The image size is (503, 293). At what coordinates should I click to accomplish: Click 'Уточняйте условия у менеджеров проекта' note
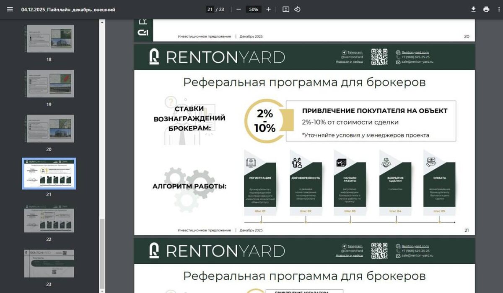[x=366, y=135]
